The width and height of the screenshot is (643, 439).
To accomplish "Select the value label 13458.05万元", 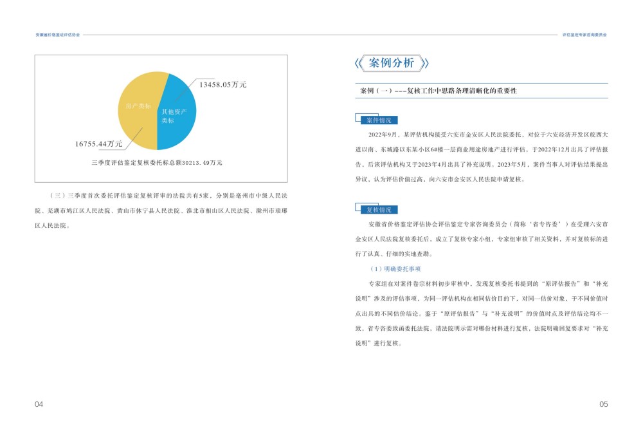I will pos(222,84).
